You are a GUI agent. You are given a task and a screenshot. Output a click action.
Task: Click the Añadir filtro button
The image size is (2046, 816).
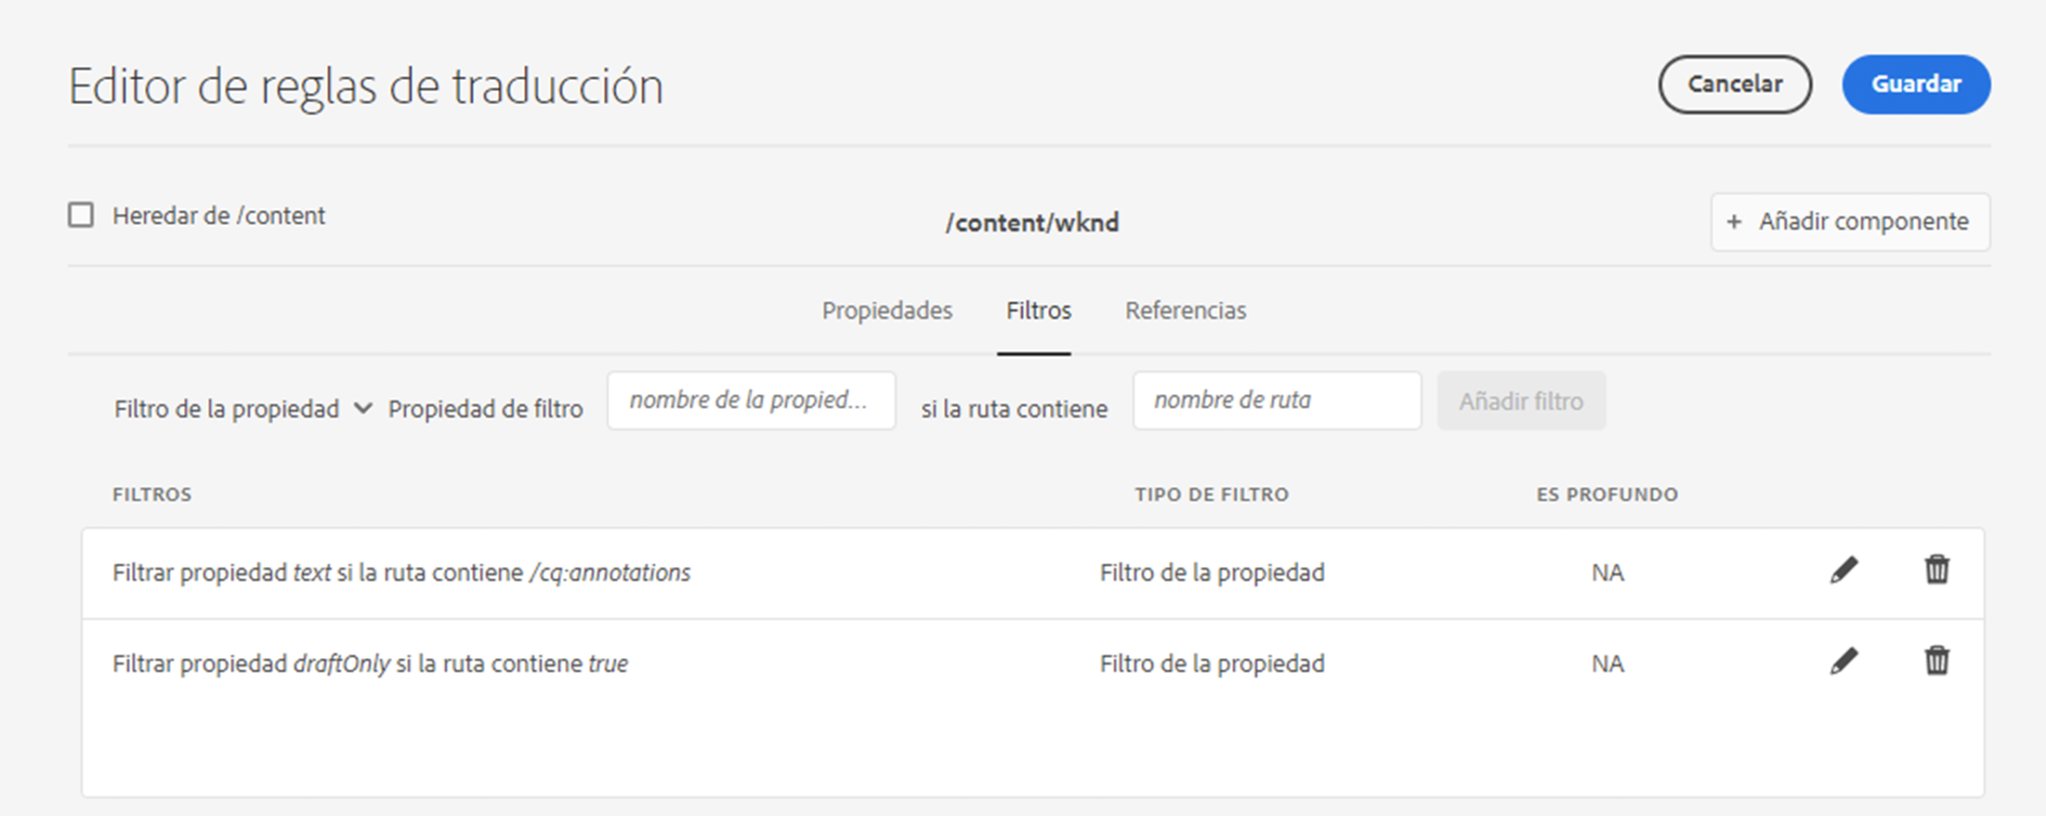[x=1521, y=401]
